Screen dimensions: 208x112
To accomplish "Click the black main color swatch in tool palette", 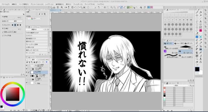I will pos(197,69).
